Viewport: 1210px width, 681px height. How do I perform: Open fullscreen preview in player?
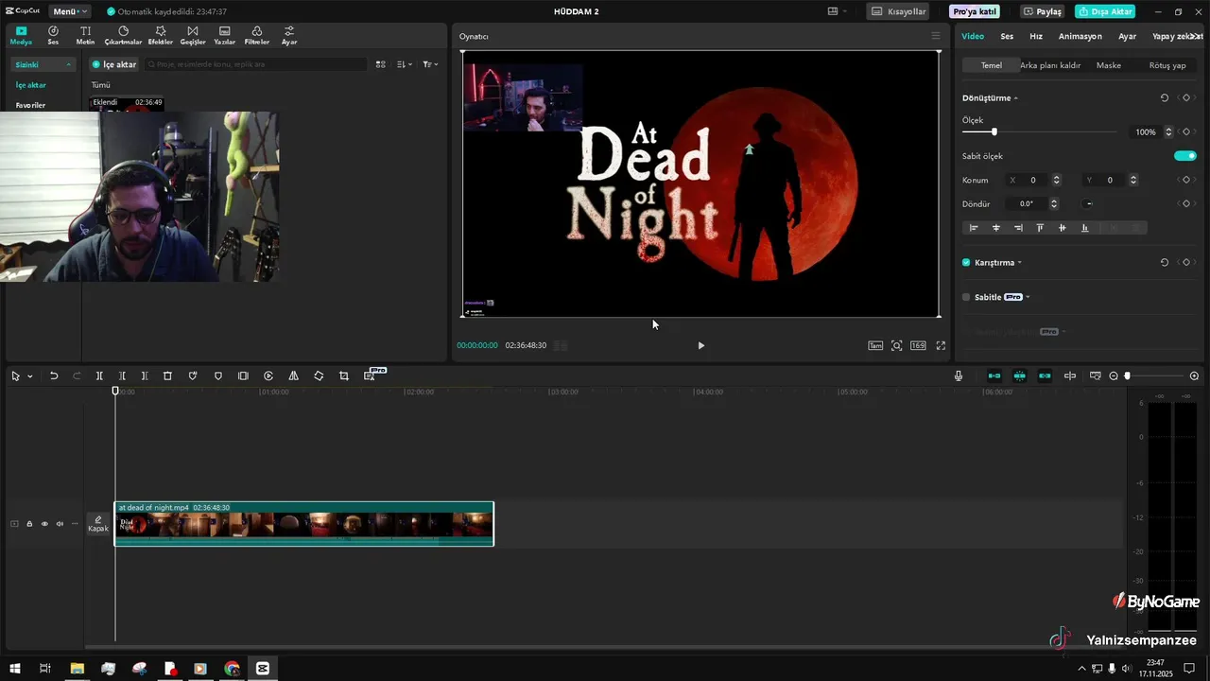[941, 345]
